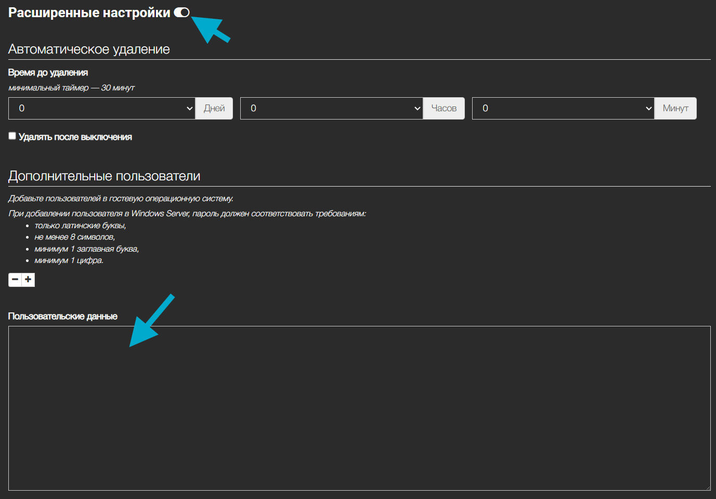Screen dimensions: 716x499
Task: Click the Пользовательские данные field label
Action: pyautogui.click(x=62, y=317)
